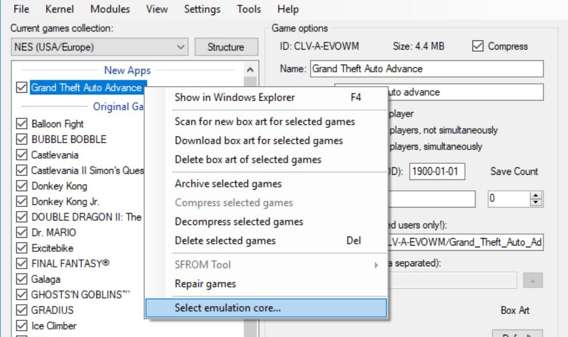568x337 pixels.
Task: Toggle Castlevania II Simon's Quest checkbox
Action: click(x=22, y=170)
